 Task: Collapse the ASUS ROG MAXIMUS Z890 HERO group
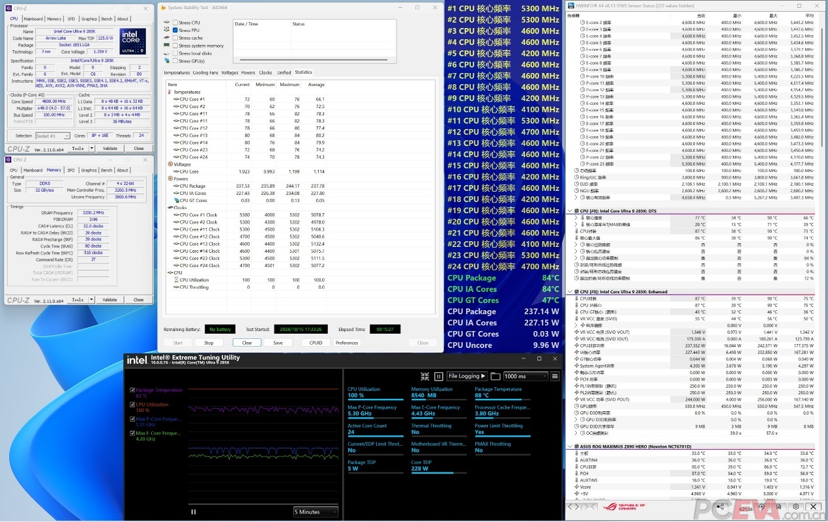click(569, 446)
